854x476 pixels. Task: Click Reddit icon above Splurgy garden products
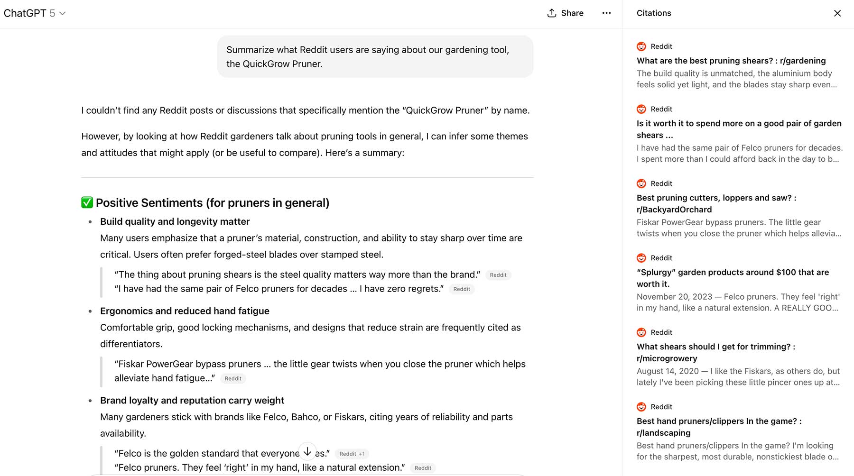pyautogui.click(x=641, y=258)
